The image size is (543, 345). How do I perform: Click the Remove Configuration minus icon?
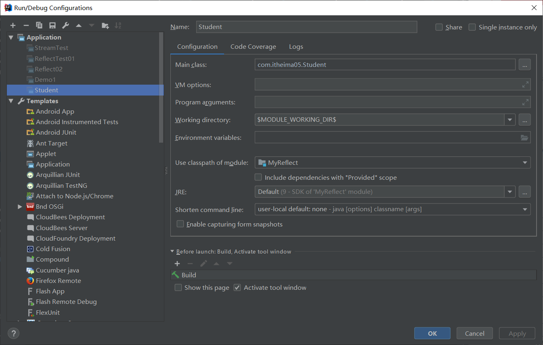coord(26,25)
